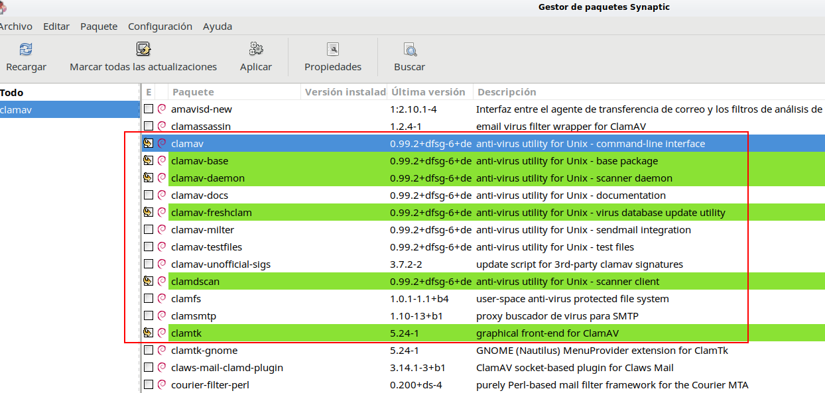
Task: Click version 1.0.1-1.1+b4 of clamfs
Action: pos(419,299)
